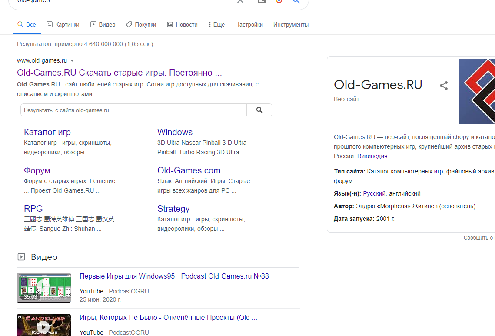Screen dimensions: 495x336
Task: Click the site search field for old-games.ru
Action: [x=133, y=110]
